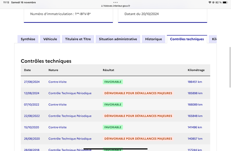Open the Titulaire et Titre tab

click(x=78, y=39)
